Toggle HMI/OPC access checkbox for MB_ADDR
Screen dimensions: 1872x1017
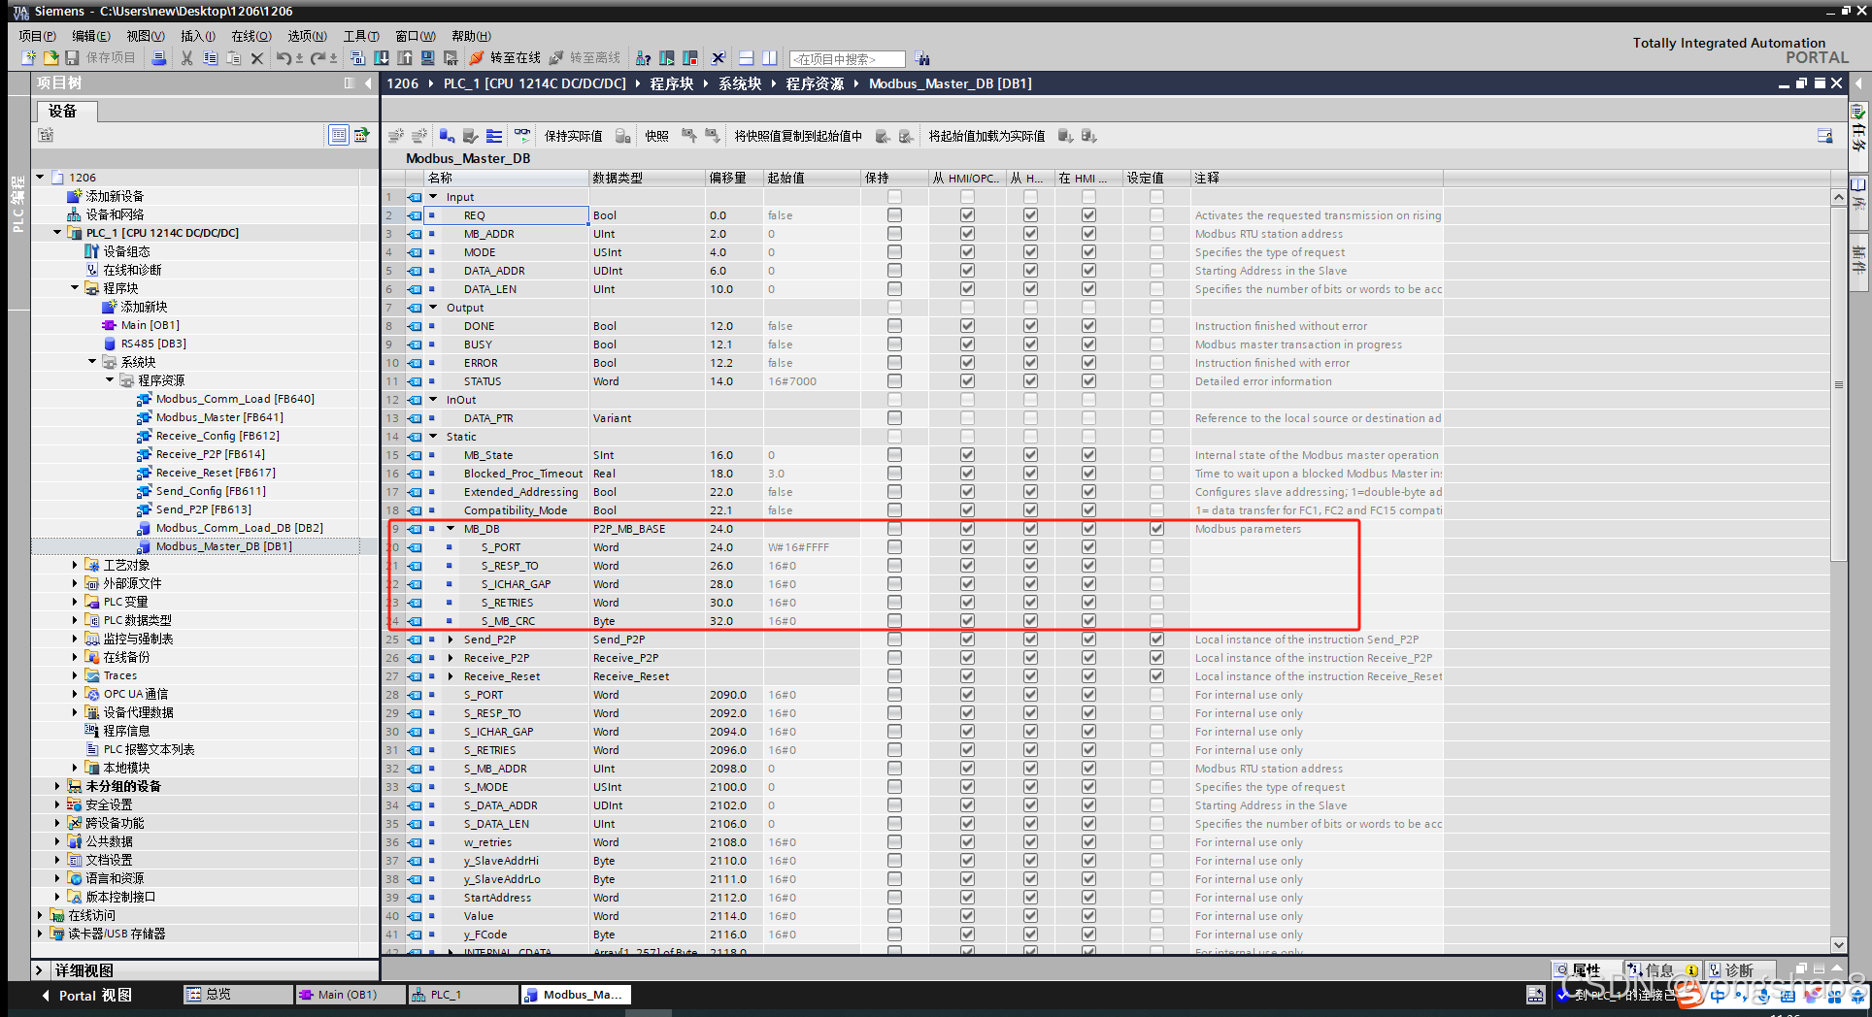[x=967, y=234]
